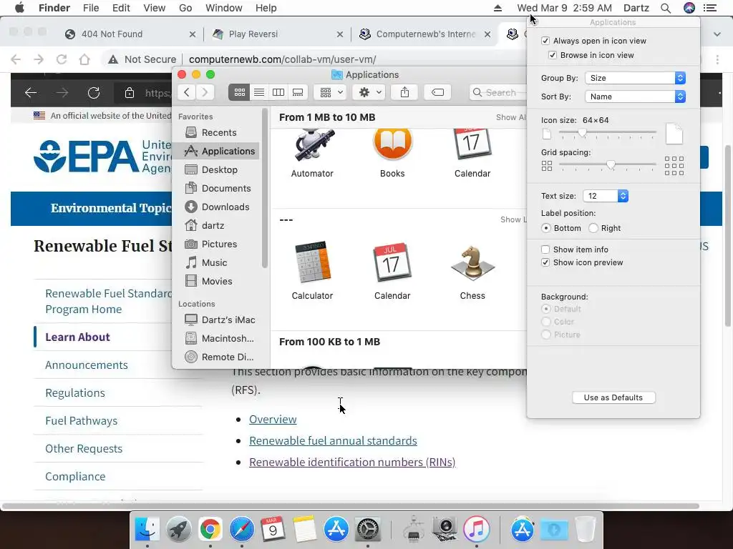Toggle Browse in icon view

[x=552, y=55]
